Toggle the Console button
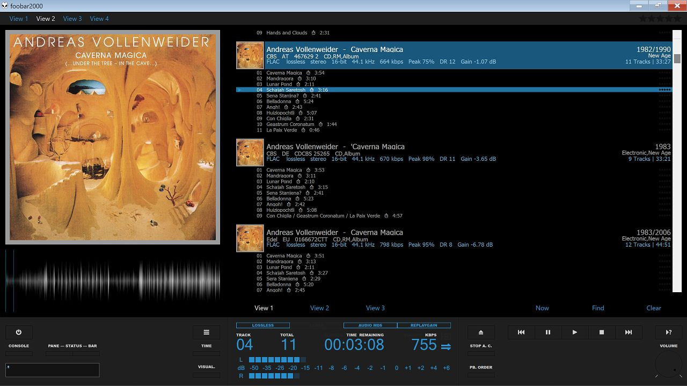 [19, 353]
